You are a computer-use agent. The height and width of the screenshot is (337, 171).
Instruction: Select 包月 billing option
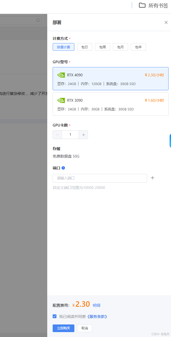[x=121, y=47]
